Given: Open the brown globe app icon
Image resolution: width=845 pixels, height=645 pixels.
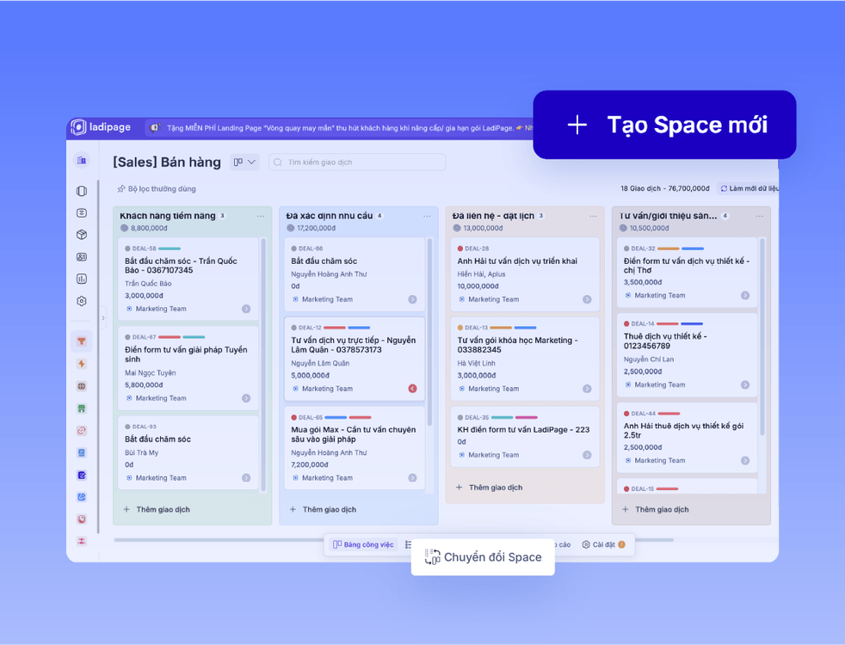Looking at the screenshot, I should tap(82, 386).
